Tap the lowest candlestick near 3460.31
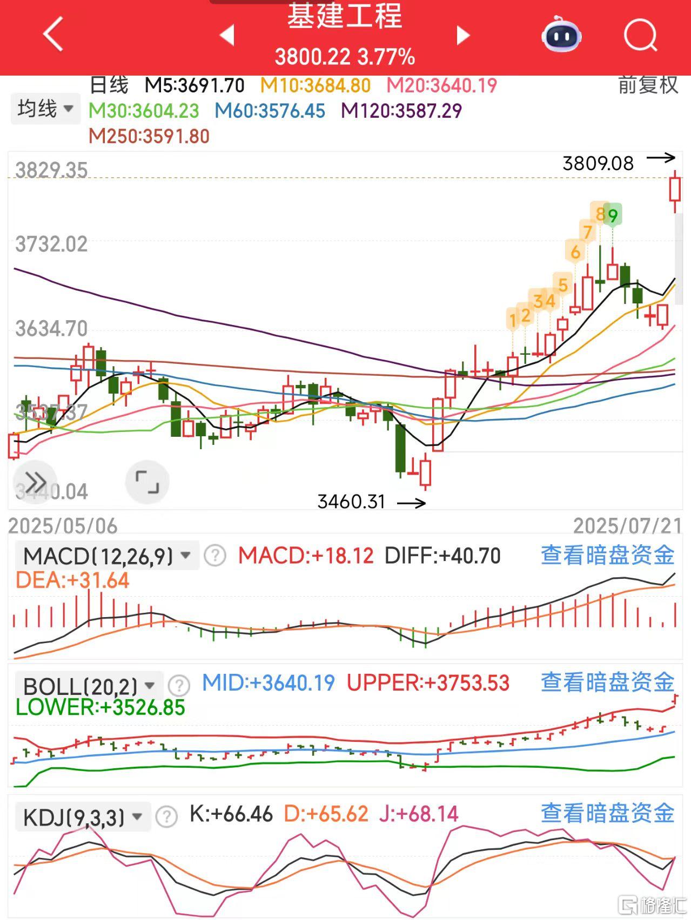 point(426,472)
